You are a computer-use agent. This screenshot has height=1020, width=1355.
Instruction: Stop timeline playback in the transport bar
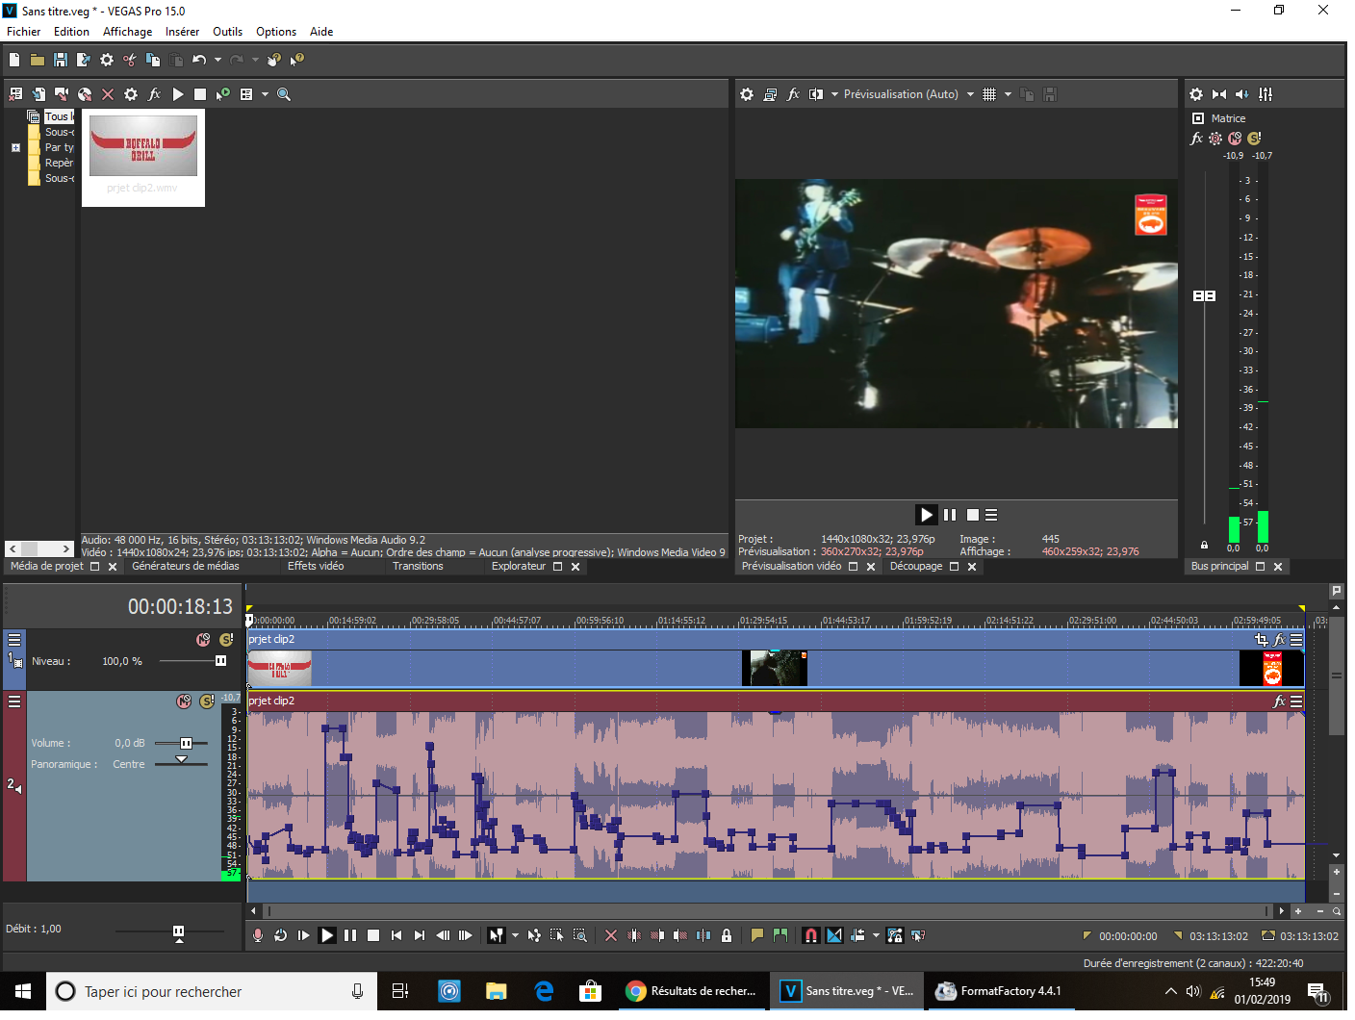[x=373, y=935]
